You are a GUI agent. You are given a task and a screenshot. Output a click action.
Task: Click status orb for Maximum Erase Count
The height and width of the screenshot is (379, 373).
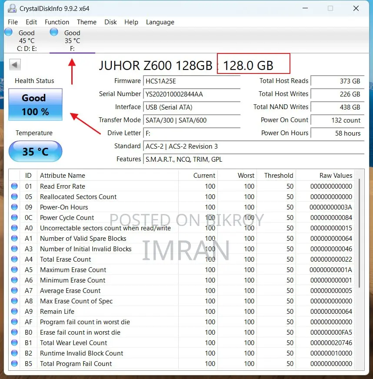click(14, 269)
